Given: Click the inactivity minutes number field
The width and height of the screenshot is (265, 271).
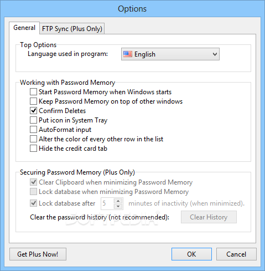Looking at the screenshot, I should (107, 203).
